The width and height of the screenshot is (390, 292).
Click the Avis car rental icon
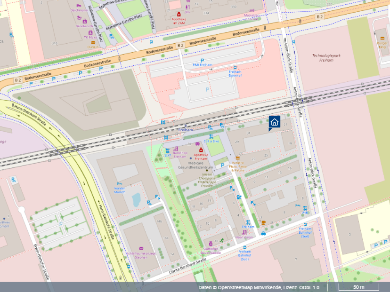point(305,208)
